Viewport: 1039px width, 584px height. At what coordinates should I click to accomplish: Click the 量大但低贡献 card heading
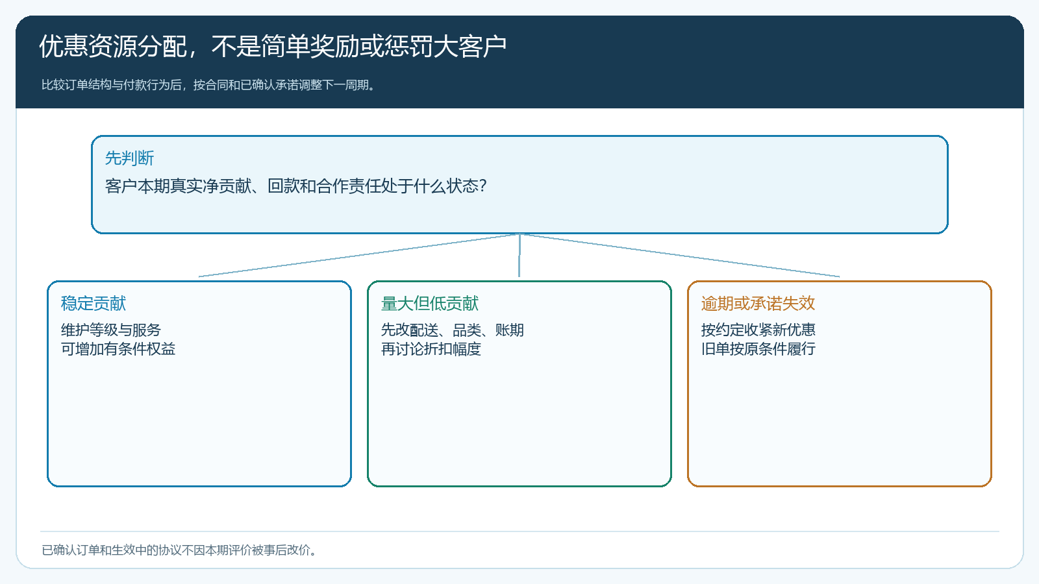coord(430,304)
